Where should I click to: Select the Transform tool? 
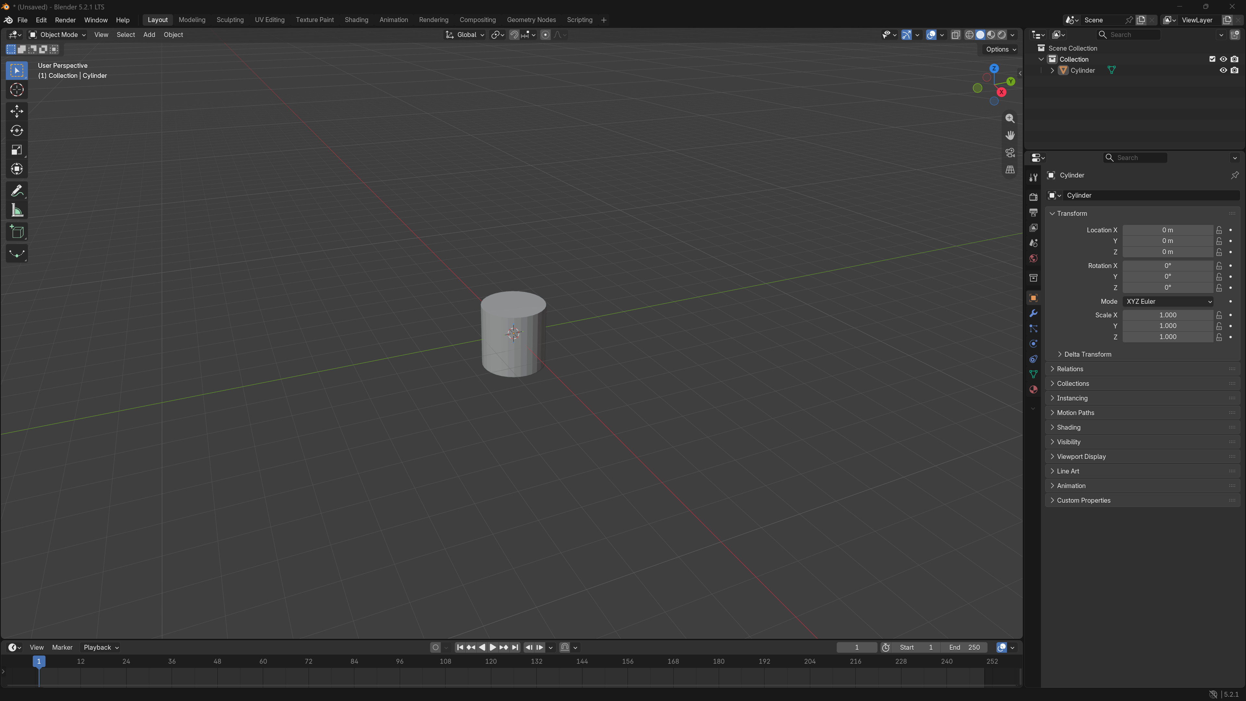coord(17,169)
